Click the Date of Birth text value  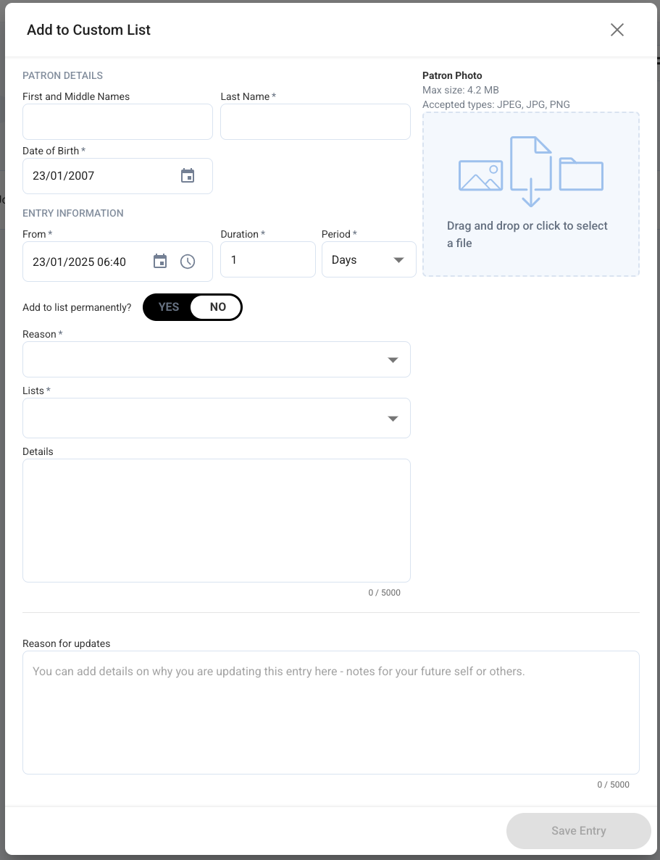pyautogui.click(x=64, y=175)
